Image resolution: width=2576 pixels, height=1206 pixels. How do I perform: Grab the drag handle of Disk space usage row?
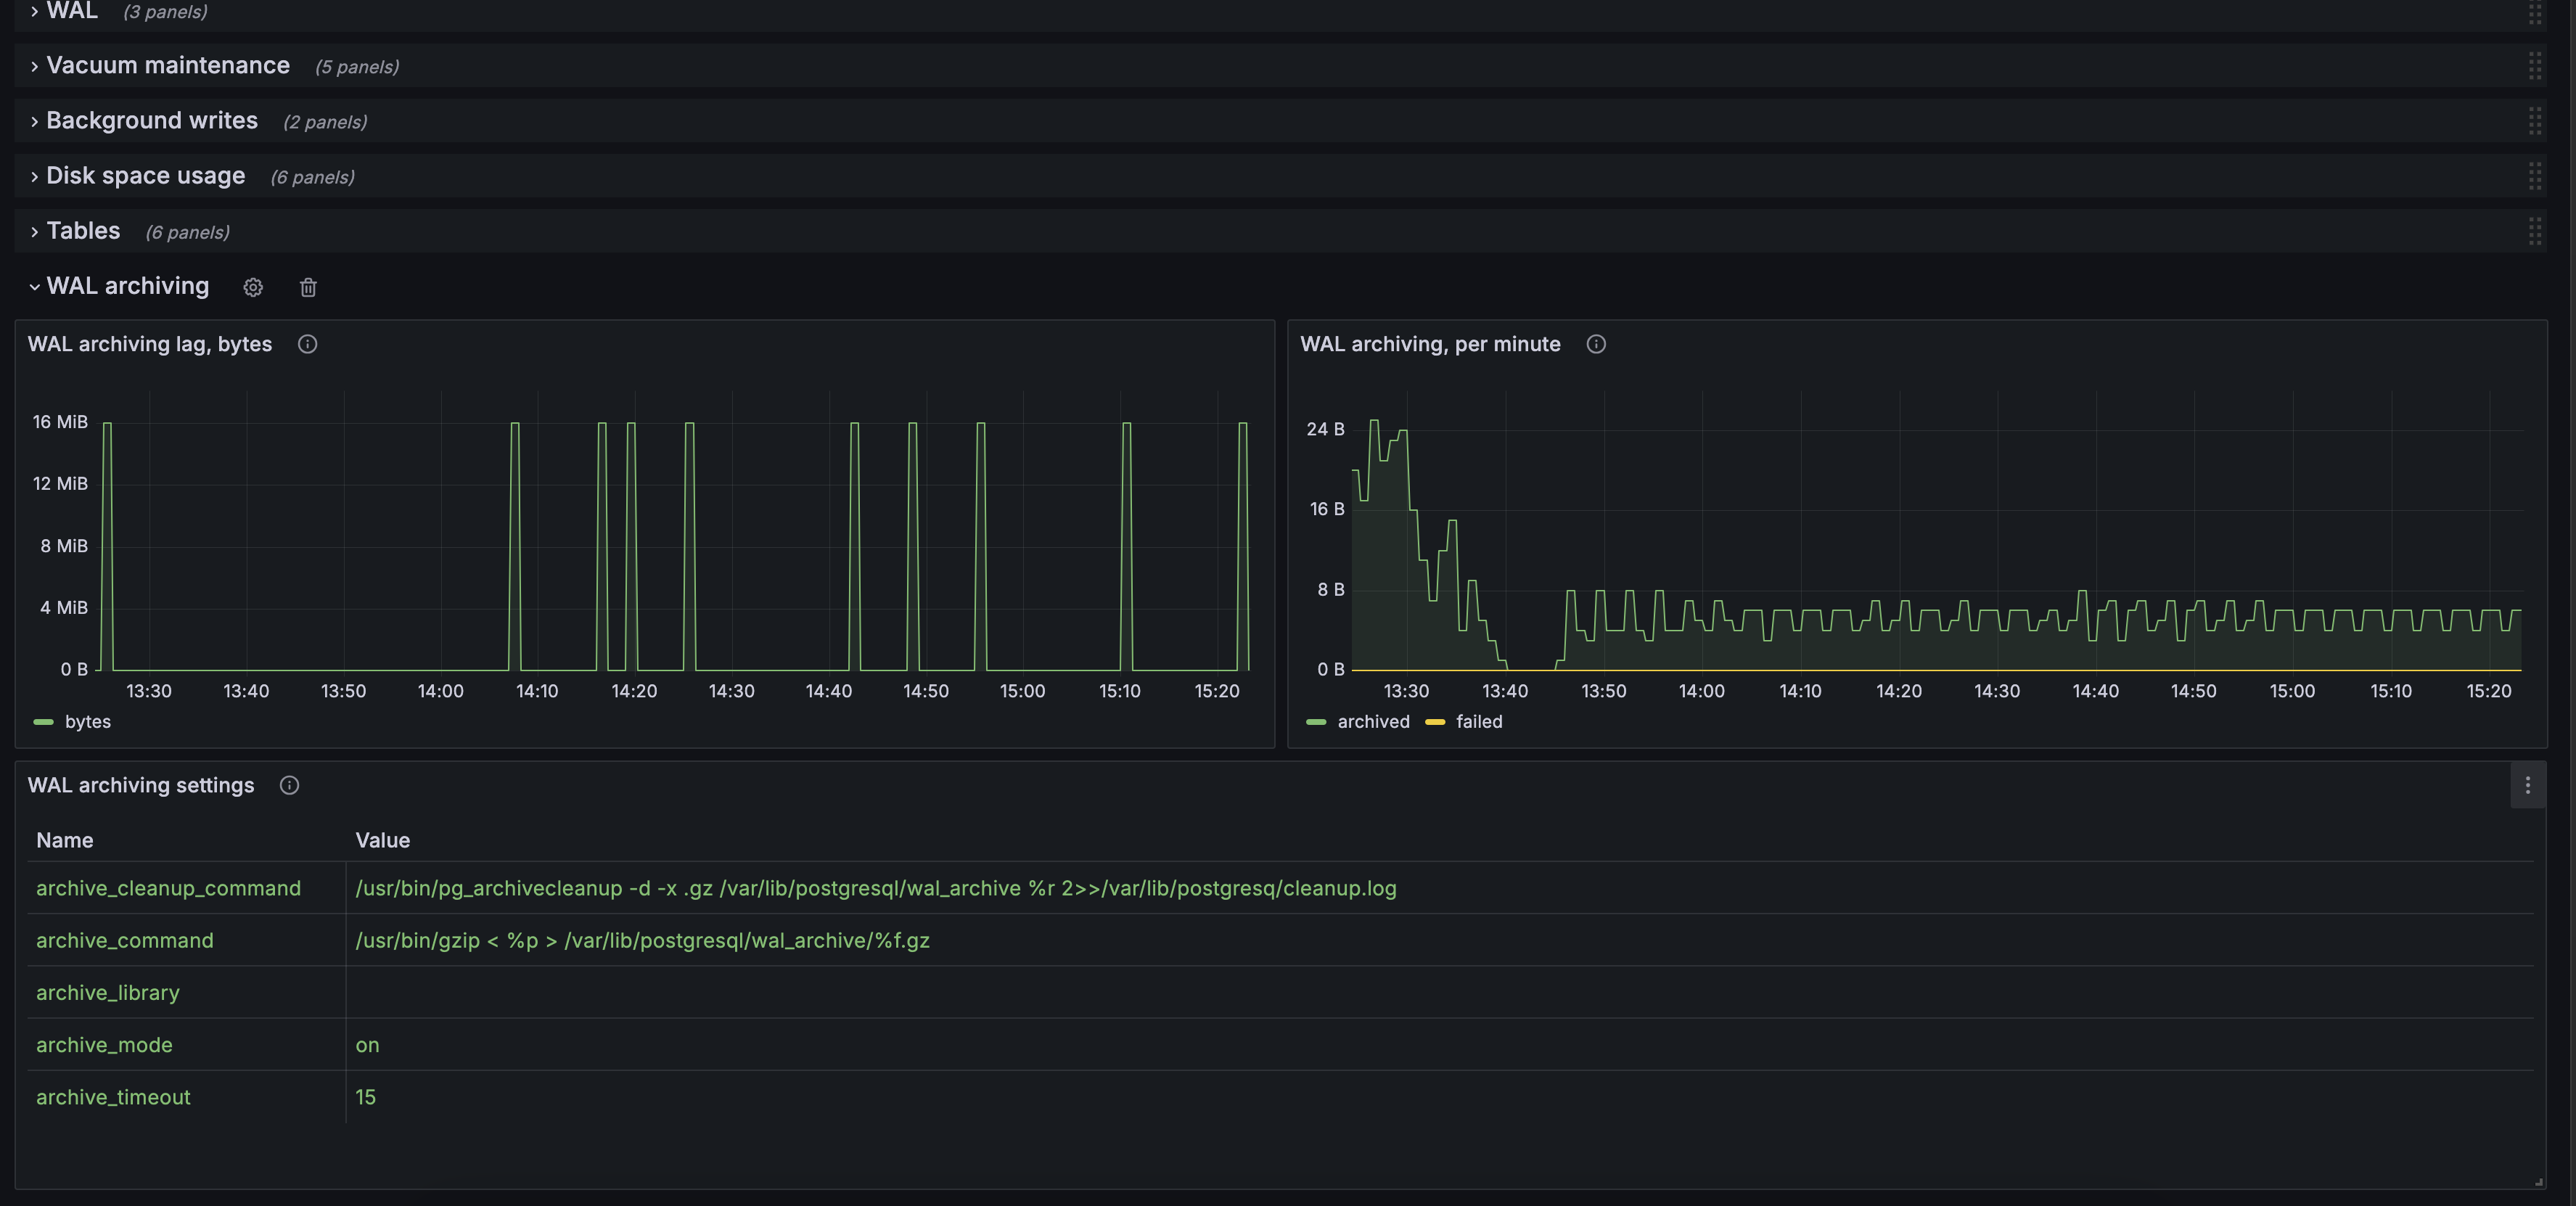point(2534,176)
